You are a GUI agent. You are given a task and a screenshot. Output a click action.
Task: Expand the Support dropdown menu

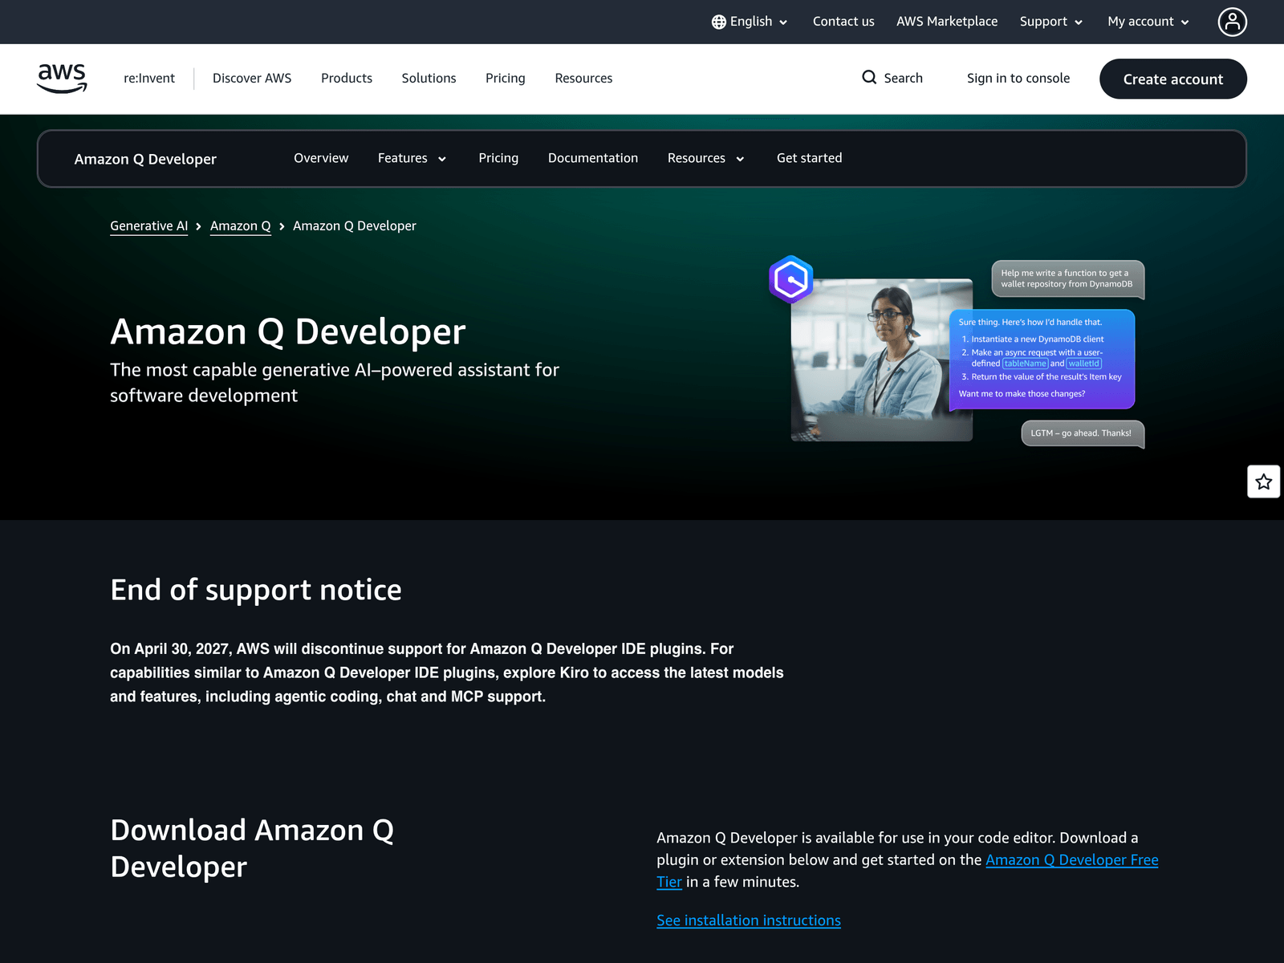[1051, 22]
